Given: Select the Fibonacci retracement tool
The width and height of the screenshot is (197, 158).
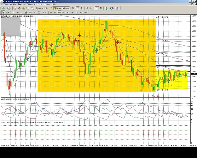Looking at the screenshot, I should point(30,12).
